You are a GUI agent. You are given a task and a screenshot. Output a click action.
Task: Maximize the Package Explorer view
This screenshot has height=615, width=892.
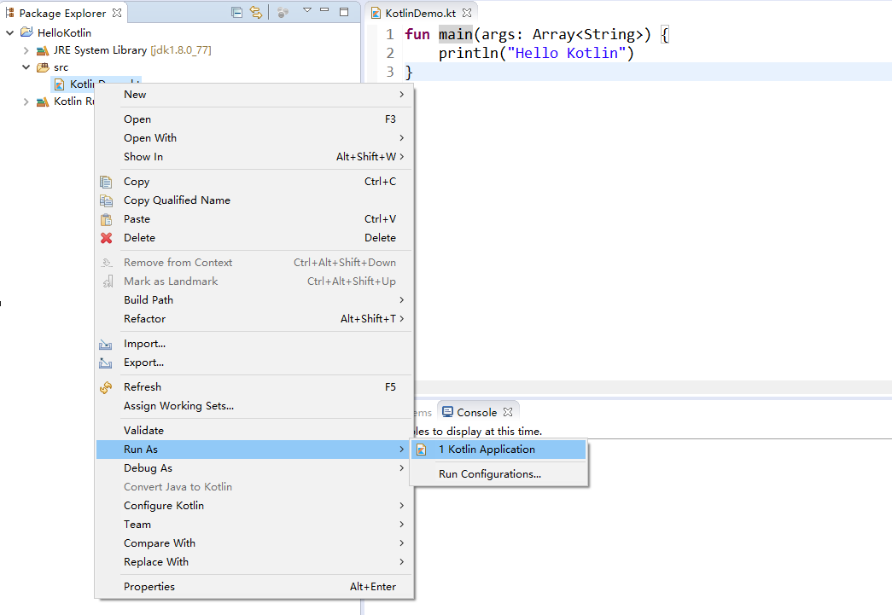coord(344,11)
